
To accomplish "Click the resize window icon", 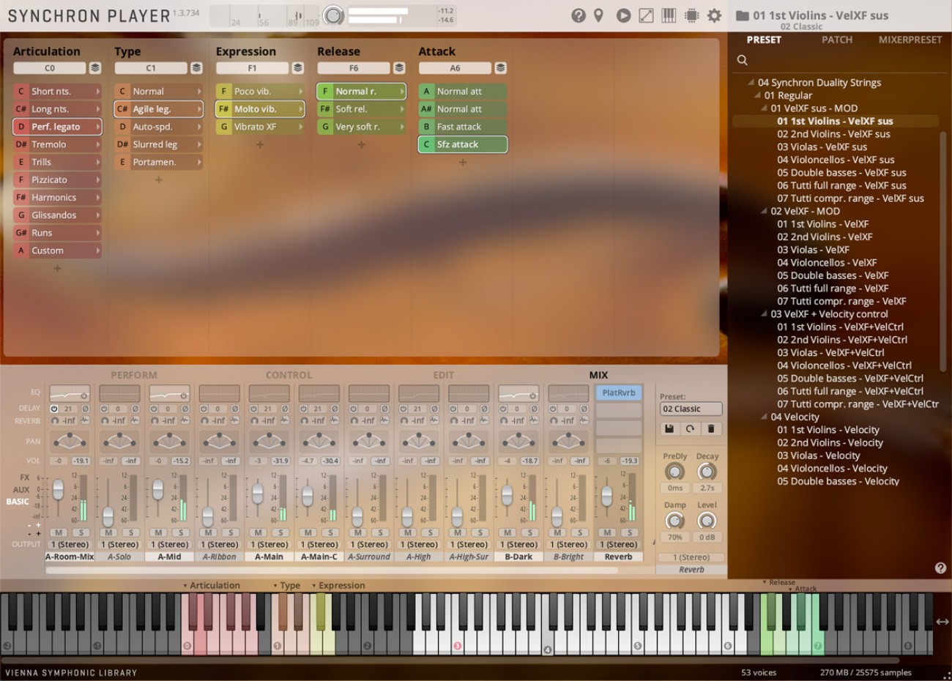I will [646, 15].
